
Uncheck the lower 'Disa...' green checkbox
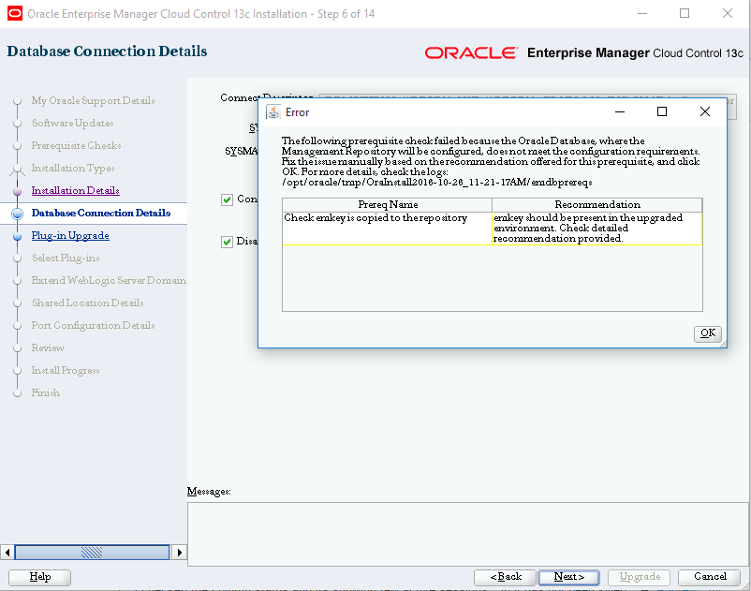click(x=227, y=241)
